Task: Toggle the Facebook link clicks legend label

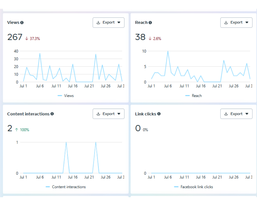Action: click(x=197, y=187)
